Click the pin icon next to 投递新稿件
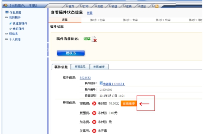 10,24
